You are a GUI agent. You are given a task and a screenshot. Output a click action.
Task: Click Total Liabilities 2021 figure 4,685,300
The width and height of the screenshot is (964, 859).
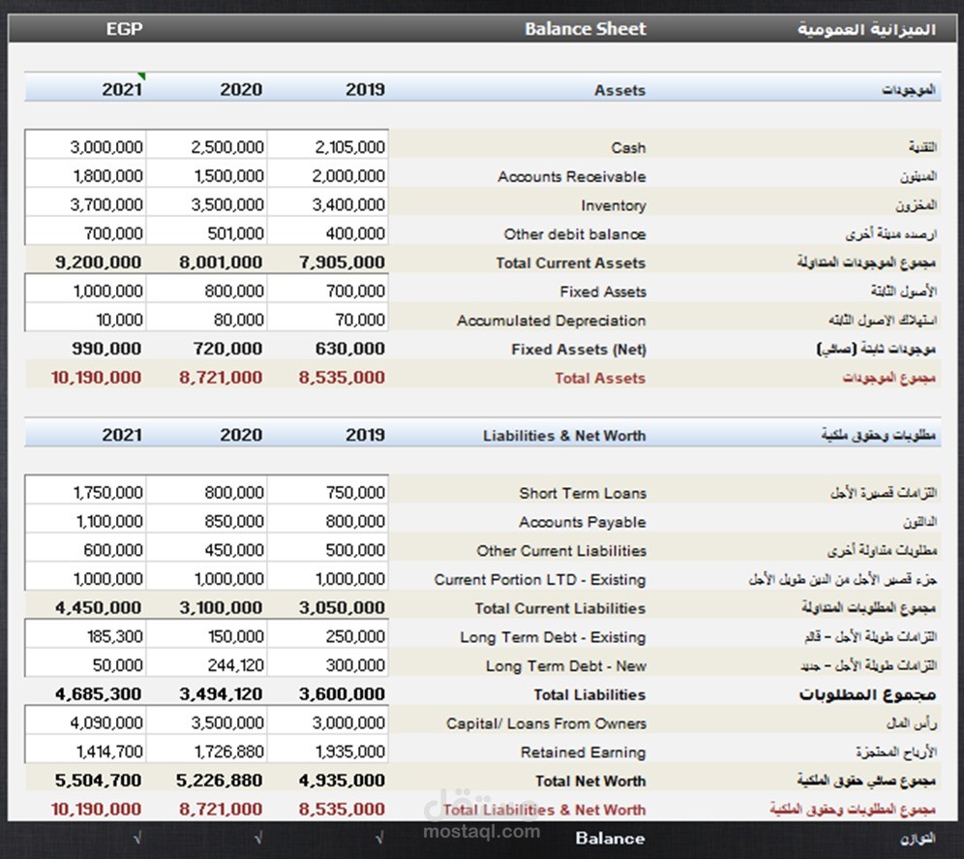click(99, 694)
